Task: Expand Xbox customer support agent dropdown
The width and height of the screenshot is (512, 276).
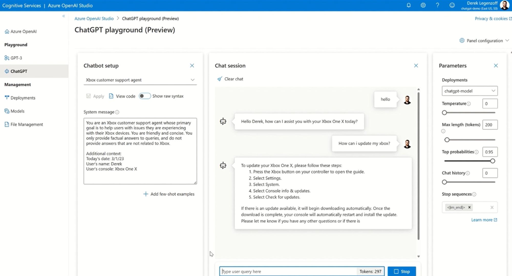Action: click(x=140, y=80)
